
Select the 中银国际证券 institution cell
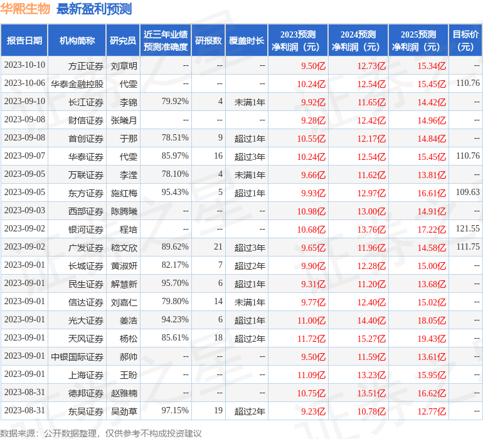pos(77,357)
